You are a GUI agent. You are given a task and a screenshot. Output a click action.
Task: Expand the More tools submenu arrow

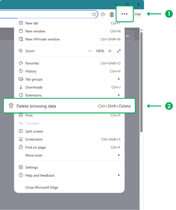click(x=119, y=155)
